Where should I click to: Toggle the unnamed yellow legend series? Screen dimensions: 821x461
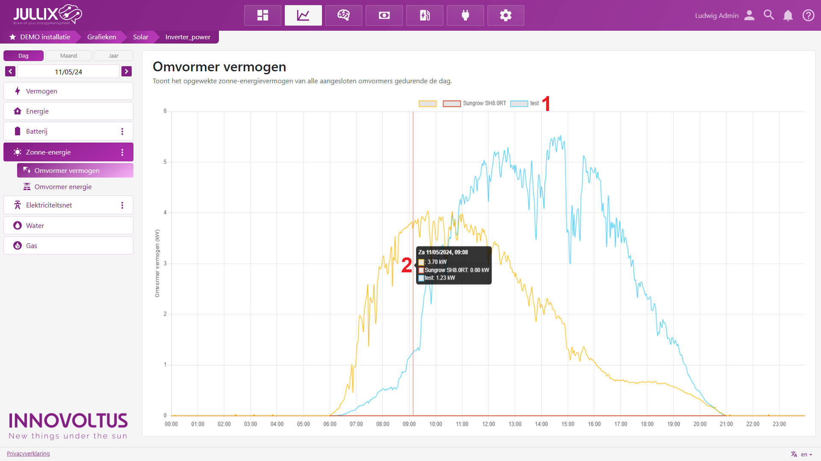coord(428,104)
